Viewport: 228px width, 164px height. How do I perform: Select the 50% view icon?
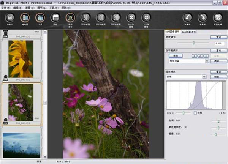[x=86, y=18]
